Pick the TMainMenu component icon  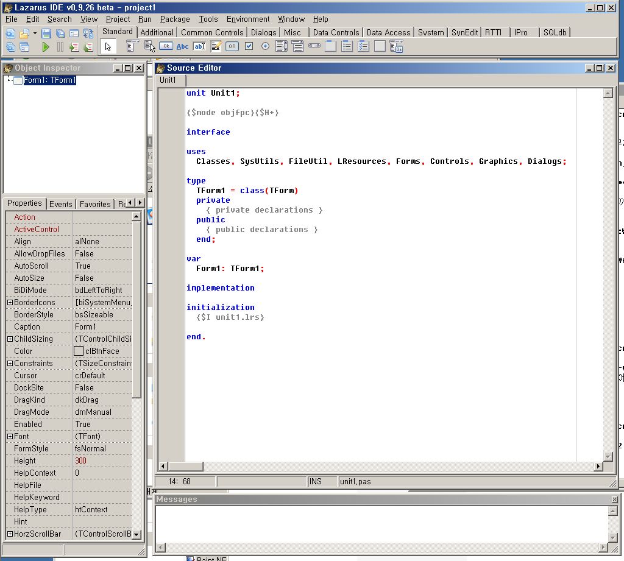(132, 46)
